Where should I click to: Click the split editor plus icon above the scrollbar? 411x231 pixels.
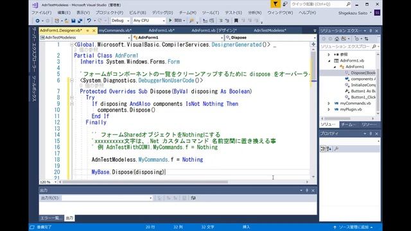click(x=313, y=44)
